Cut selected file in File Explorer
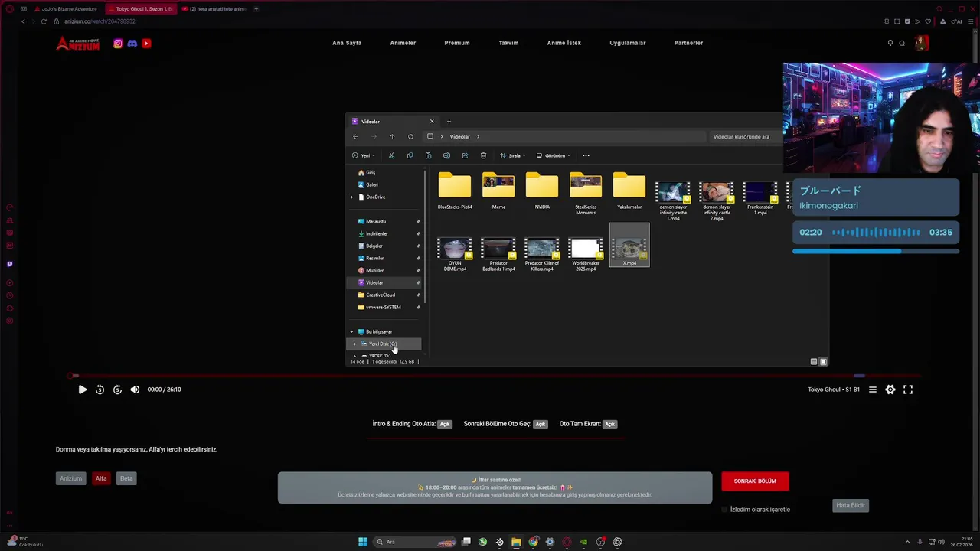The image size is (980, 551). 391,155
